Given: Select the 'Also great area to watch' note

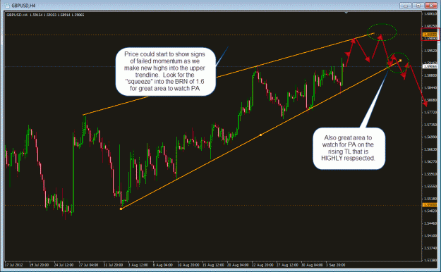Looking at the screenshot, I should 349,148.
